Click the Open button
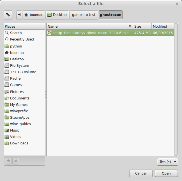182x181 pixels. tap(166, 173)
